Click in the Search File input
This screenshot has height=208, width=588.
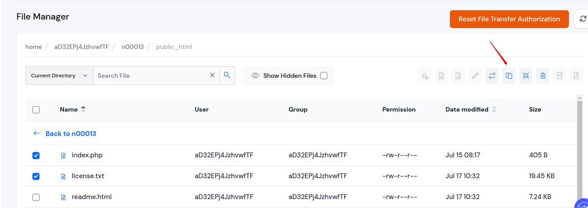pyautogui.click(x=151, y=76)
